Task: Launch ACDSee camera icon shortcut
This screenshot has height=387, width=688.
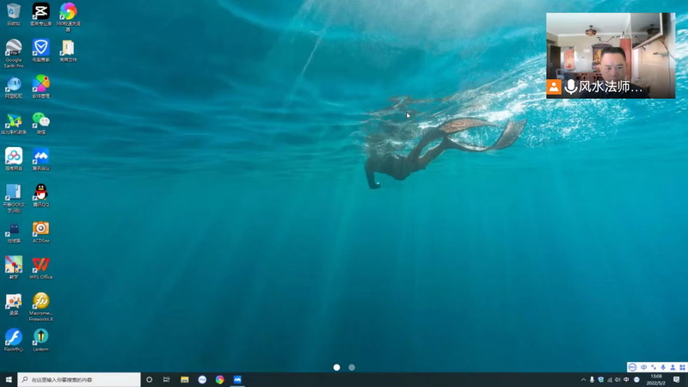Action: (x=40, y=232)
